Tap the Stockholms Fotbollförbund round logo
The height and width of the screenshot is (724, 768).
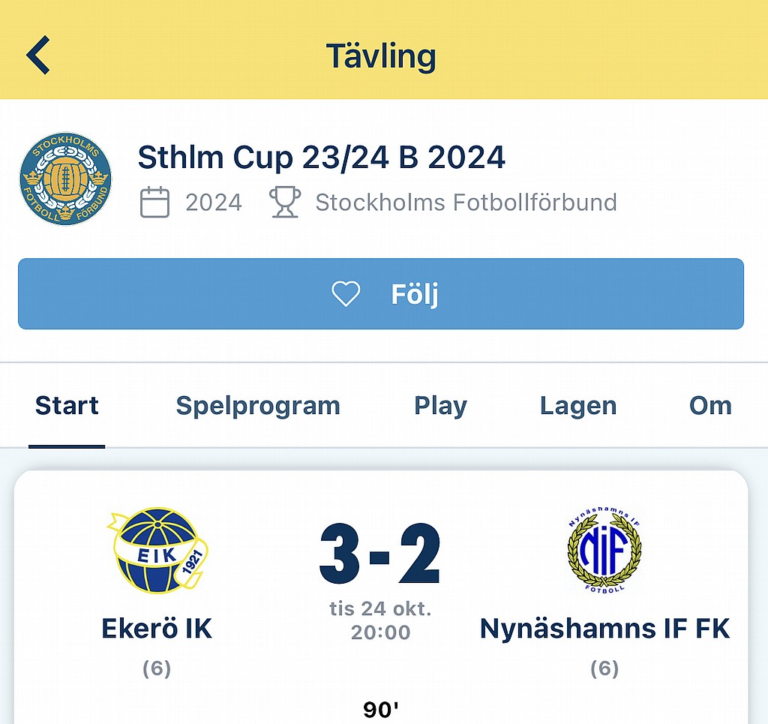[66, 179]
